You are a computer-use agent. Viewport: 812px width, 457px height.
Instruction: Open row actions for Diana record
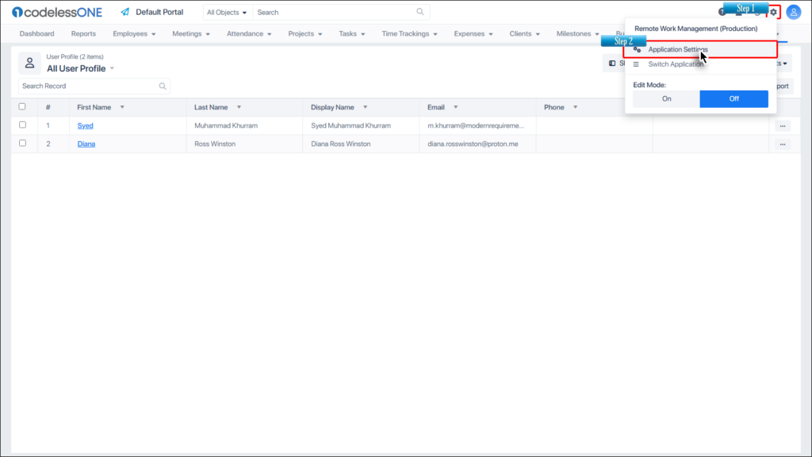(x=783, y=144)
